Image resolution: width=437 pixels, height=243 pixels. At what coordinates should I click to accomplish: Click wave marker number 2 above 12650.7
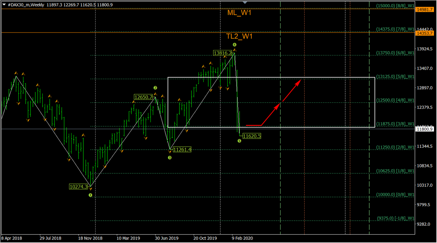pyautogui.click(x=155, y=88)
